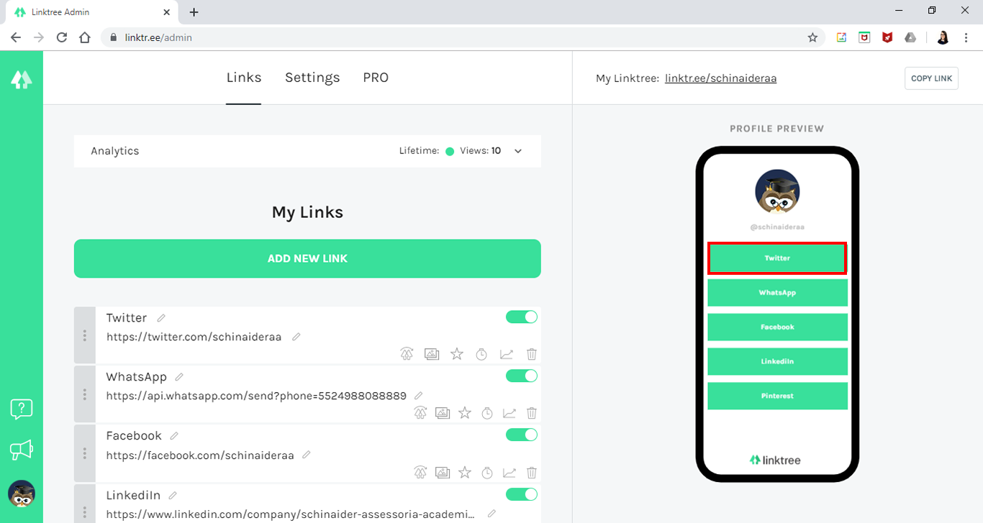983x523 pixels.
Task: Edit the Facebook title with pencil icon
Action: point(174,436)
